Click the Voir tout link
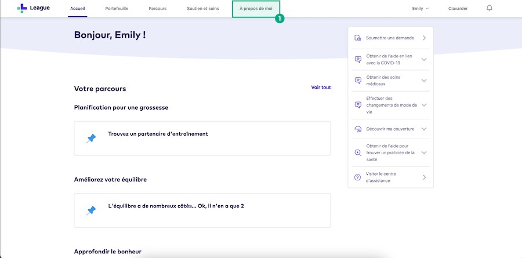The image size is (522, 258). (x=321, y=88)
